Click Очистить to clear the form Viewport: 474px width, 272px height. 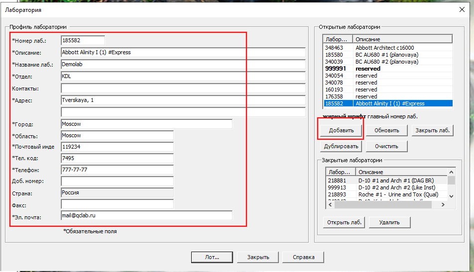pyautogui.click(x=386, y=146)
